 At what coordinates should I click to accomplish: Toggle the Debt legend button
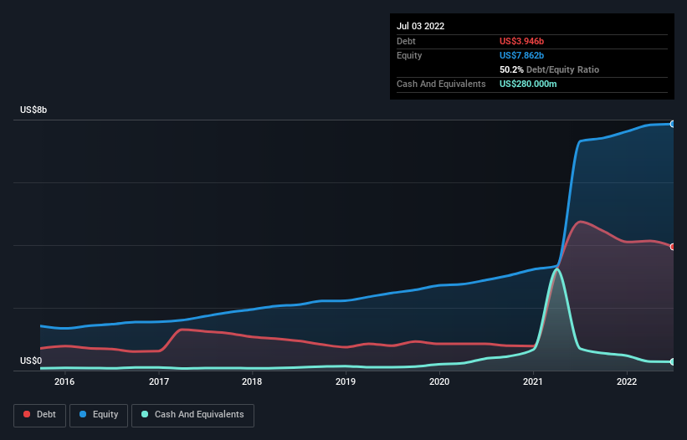pyautogui.click(x=40, y=415)
